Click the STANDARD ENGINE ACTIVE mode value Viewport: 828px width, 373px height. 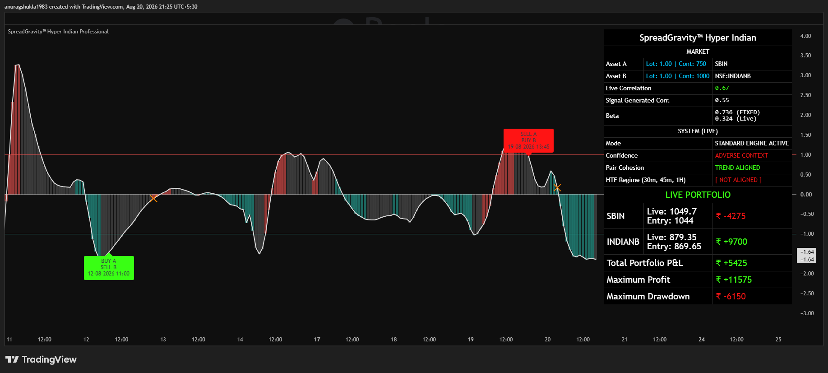(x=752, y=144)
